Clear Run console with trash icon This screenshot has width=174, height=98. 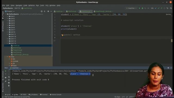[9, 86]
